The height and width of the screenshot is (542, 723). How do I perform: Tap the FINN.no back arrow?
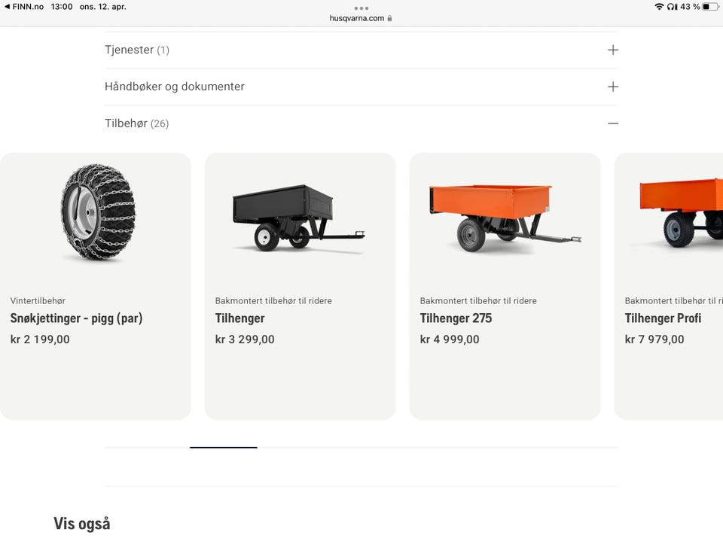7,7
